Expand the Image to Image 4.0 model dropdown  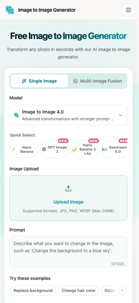click(x=68, y=115)
